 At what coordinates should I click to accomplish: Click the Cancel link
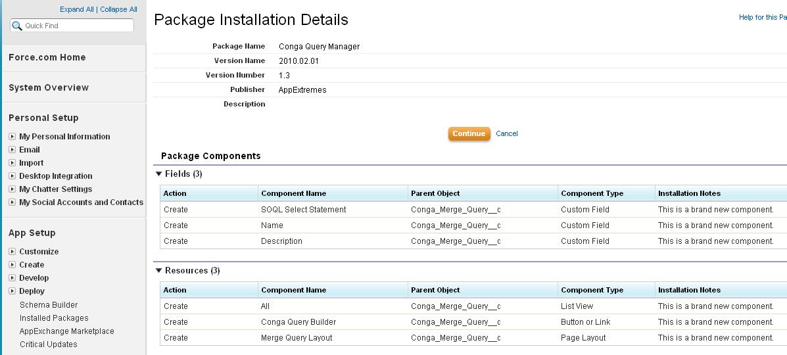click(506, 133)
